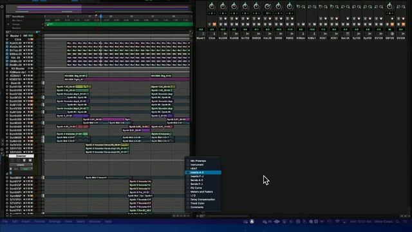Unmute the SV208 mixer channel
This screenshot has height=232, width=412.
click(x=404, y=24)
